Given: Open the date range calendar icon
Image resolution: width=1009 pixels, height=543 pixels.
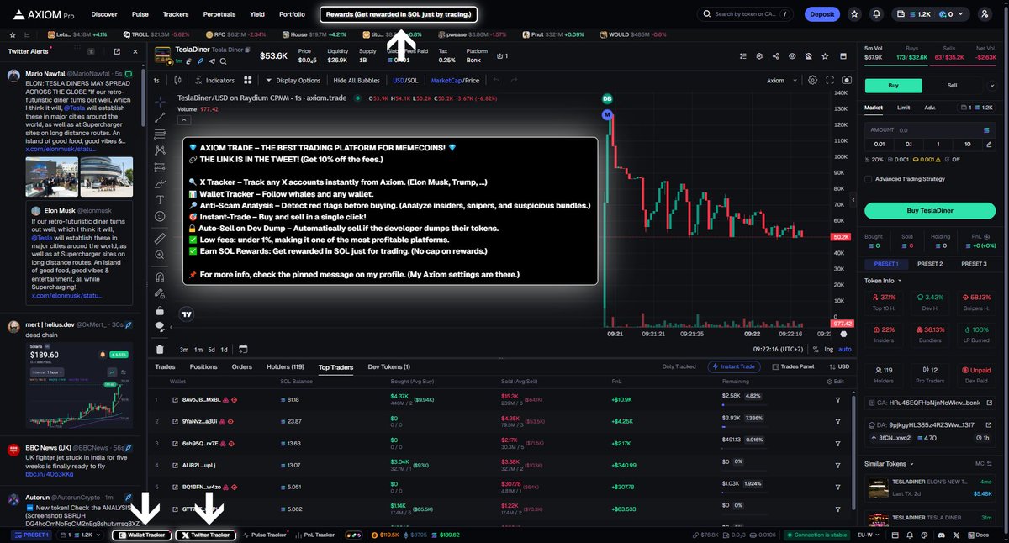Looking at the screenshot, I should (242, 349).
